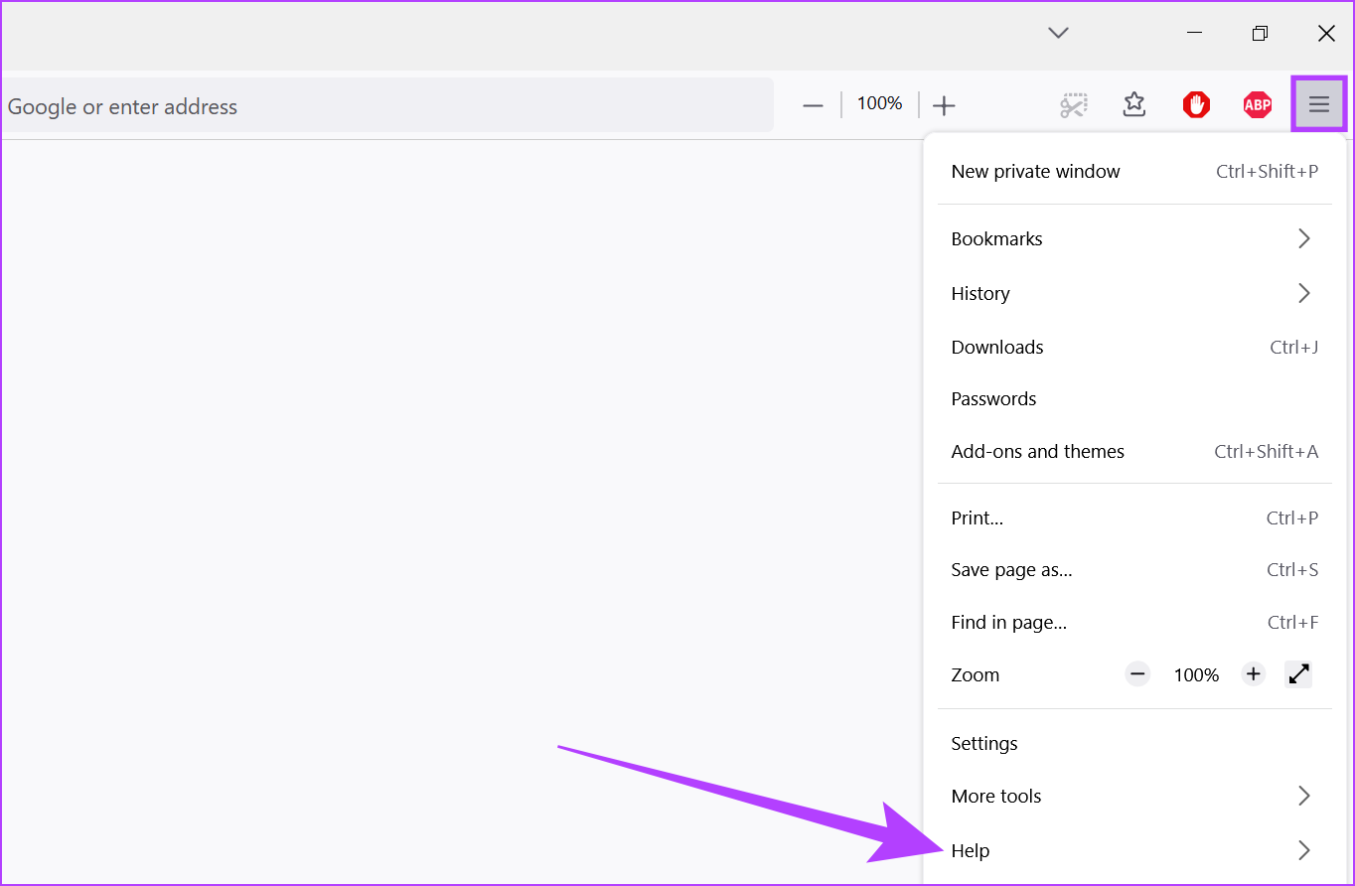
Task: Click the Adblock Plus ABP extension icon
Action: tap(1258, 104)
